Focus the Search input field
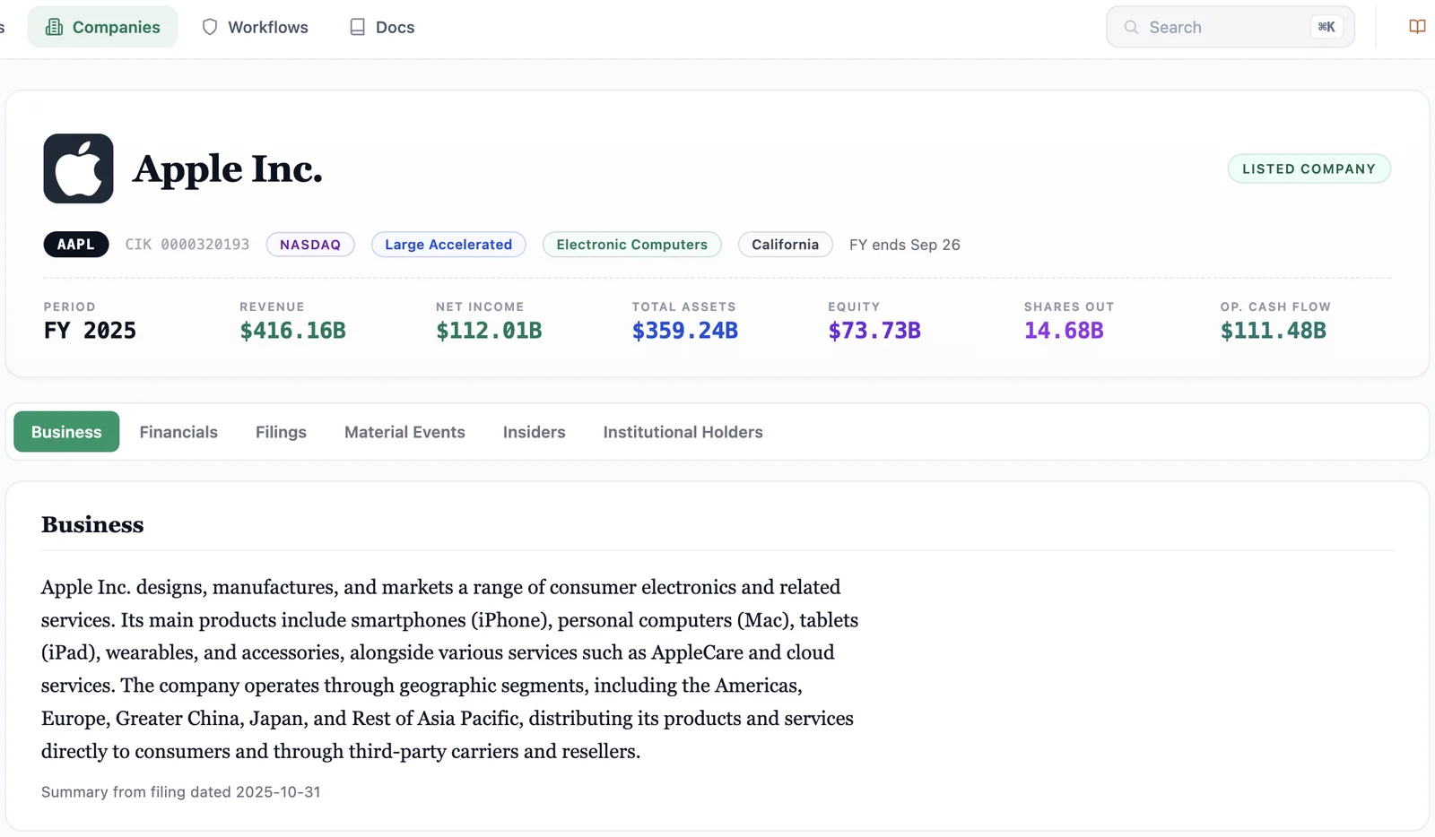 (x=1230, y=27)
